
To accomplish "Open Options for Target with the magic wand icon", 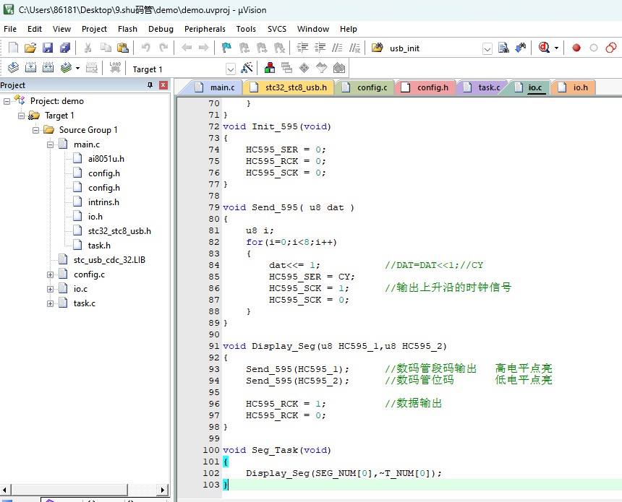I will pyautogui.click(x=247, y=69).
